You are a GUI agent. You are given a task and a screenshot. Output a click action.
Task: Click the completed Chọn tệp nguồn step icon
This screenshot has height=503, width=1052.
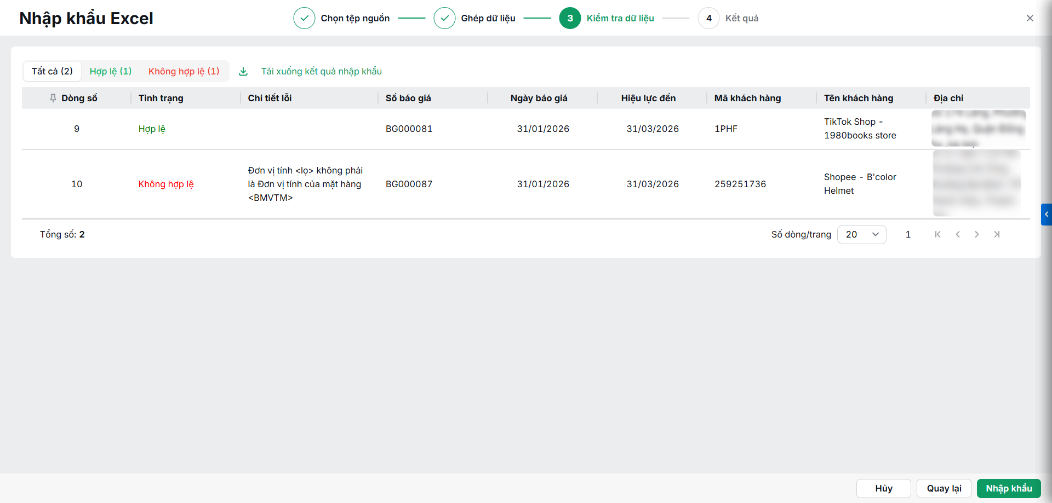pos(304,18)
